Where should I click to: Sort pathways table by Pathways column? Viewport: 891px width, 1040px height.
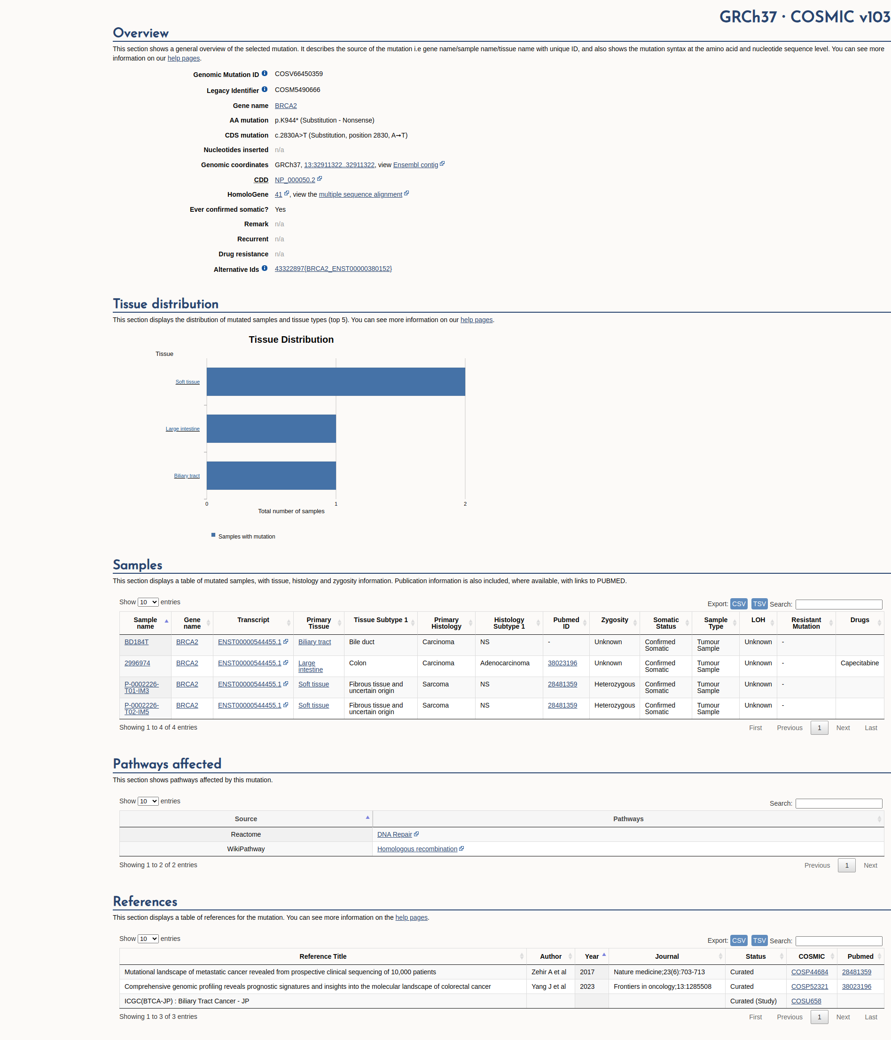(628, 819)
